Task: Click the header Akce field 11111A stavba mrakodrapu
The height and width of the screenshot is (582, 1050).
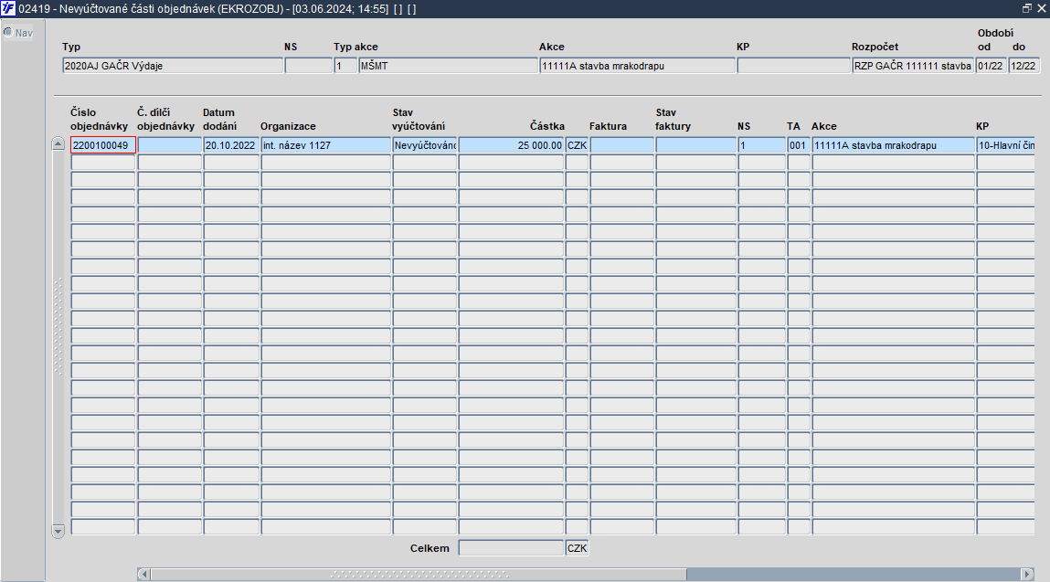Action: 638,66
